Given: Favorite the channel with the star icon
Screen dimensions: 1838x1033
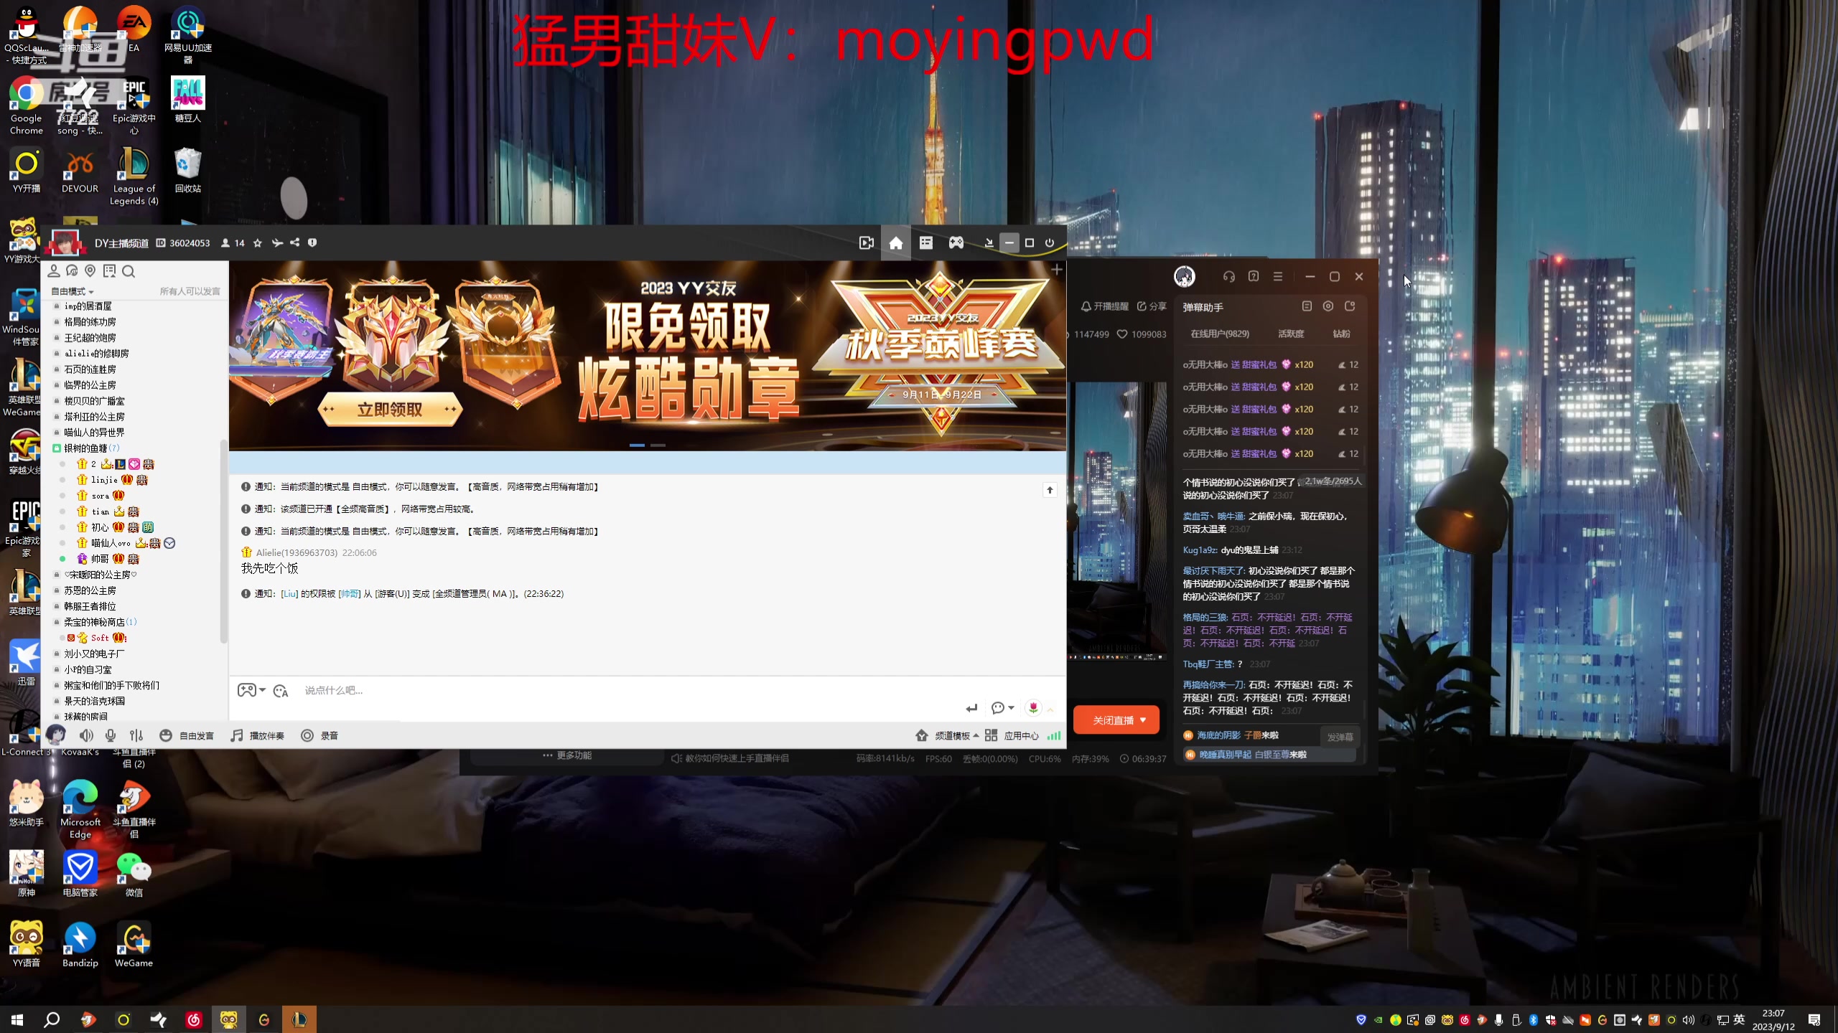Looking at the screenshot, I should pyautogui.click(x=258, y=243).
